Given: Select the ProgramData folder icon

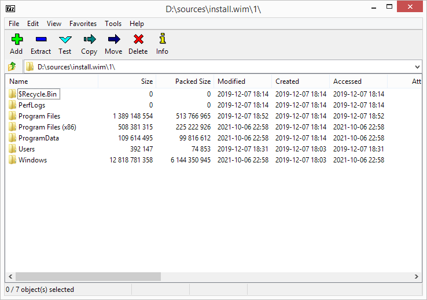Looking at the screenshot, I should point(12,138).
